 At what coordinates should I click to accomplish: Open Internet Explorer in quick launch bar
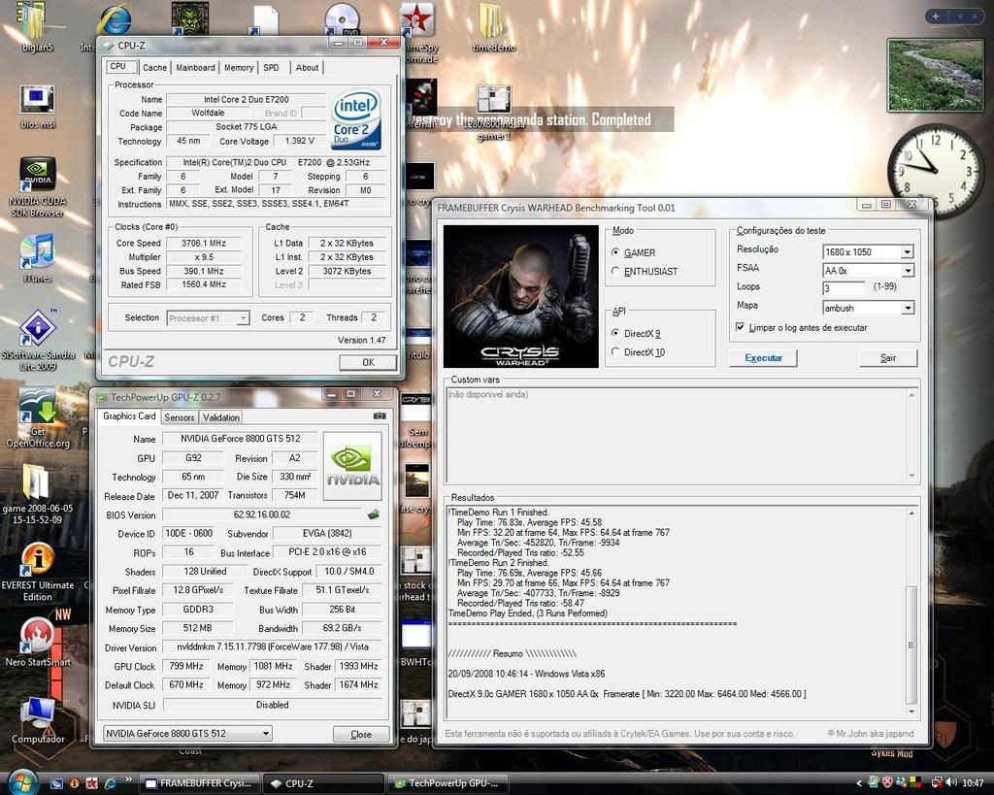tap(110, 783)
